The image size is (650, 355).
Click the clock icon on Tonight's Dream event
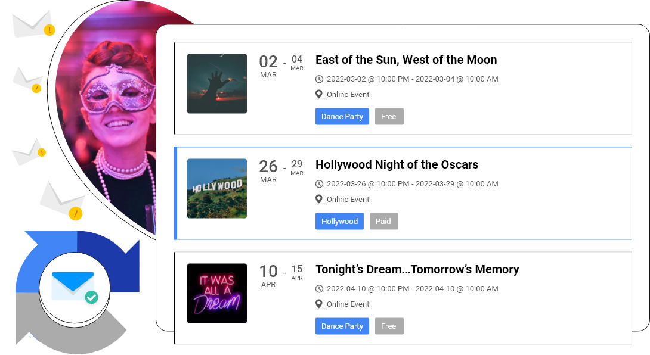click(x=319, y=289)
